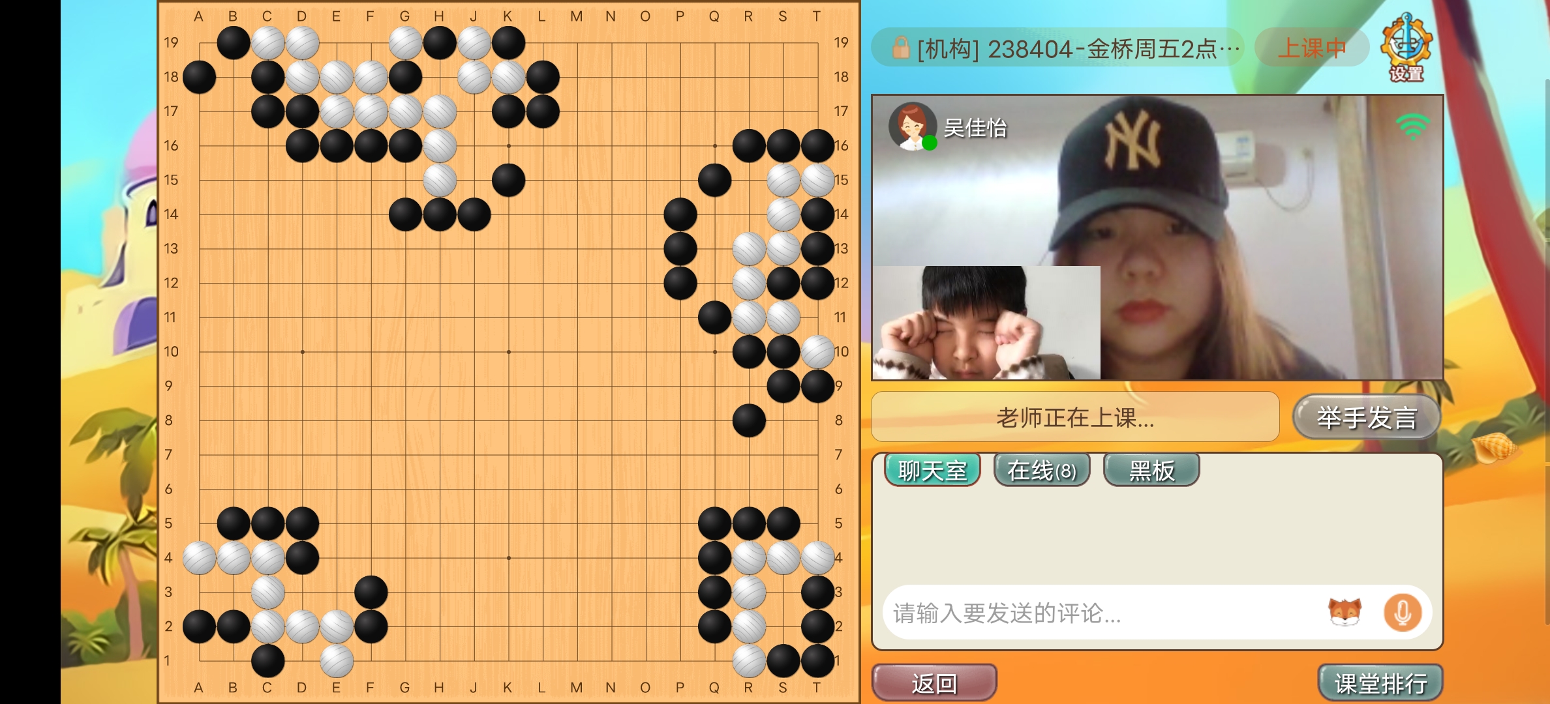This screenshot has width=1550, height=704.
Task: Tap the orange microphone voice input icon
Action: click(1403, 613)
